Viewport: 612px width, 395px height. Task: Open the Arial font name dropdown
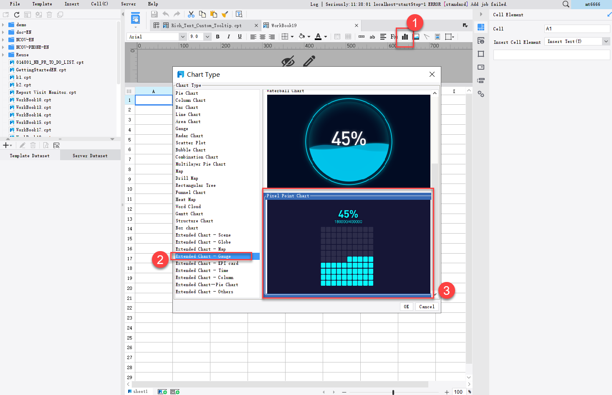click(182, 37)
